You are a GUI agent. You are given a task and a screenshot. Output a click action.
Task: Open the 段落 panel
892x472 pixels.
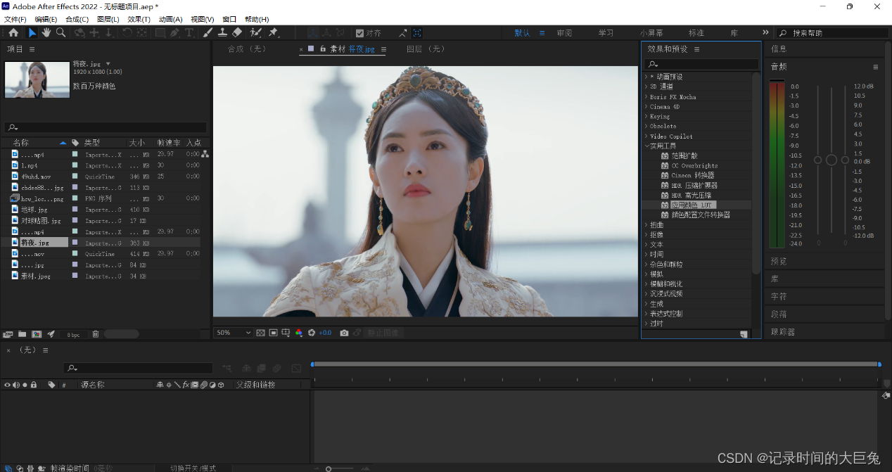(779, 314)
